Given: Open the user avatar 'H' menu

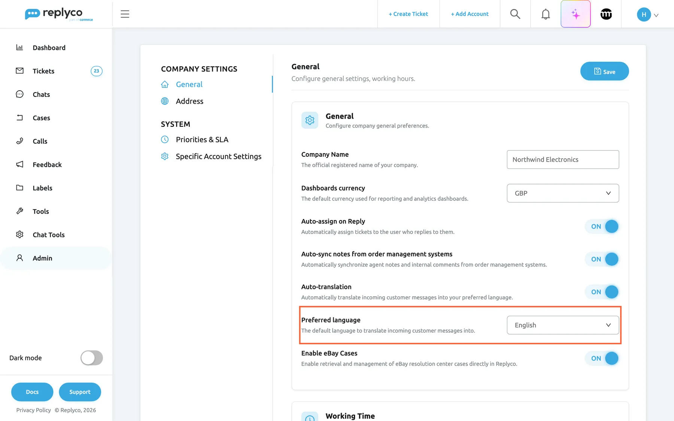Looking at the screenshot, I should click(x=644, y=15).
